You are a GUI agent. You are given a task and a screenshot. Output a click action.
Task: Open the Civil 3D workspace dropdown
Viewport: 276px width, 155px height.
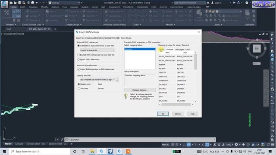(64, 3)
